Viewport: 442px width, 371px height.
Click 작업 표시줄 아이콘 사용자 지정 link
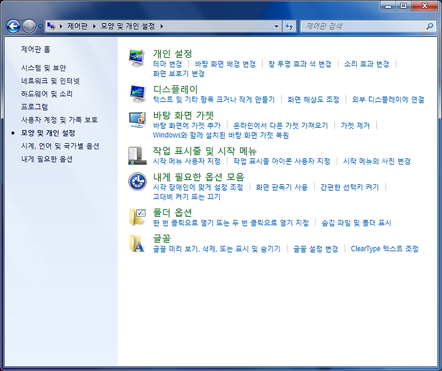282,161
